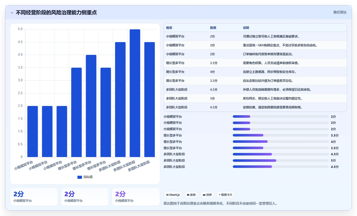357x216 pixels.
Task: Click the blue 指标值 legend color box
Action: (80, 177)
